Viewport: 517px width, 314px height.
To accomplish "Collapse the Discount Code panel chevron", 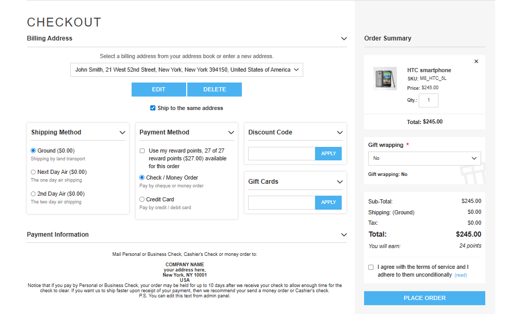I will [x=340, y=133].
